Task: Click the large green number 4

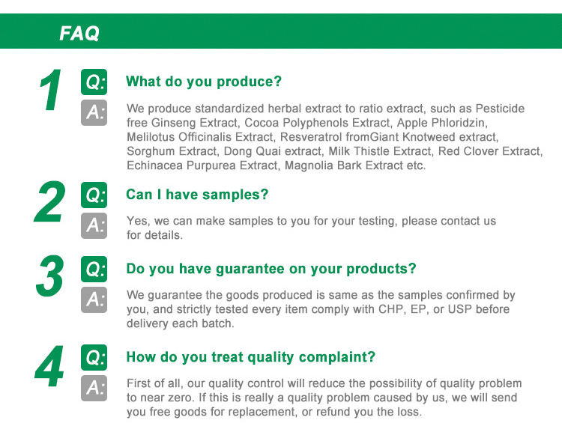Action: tap(50, 367)
